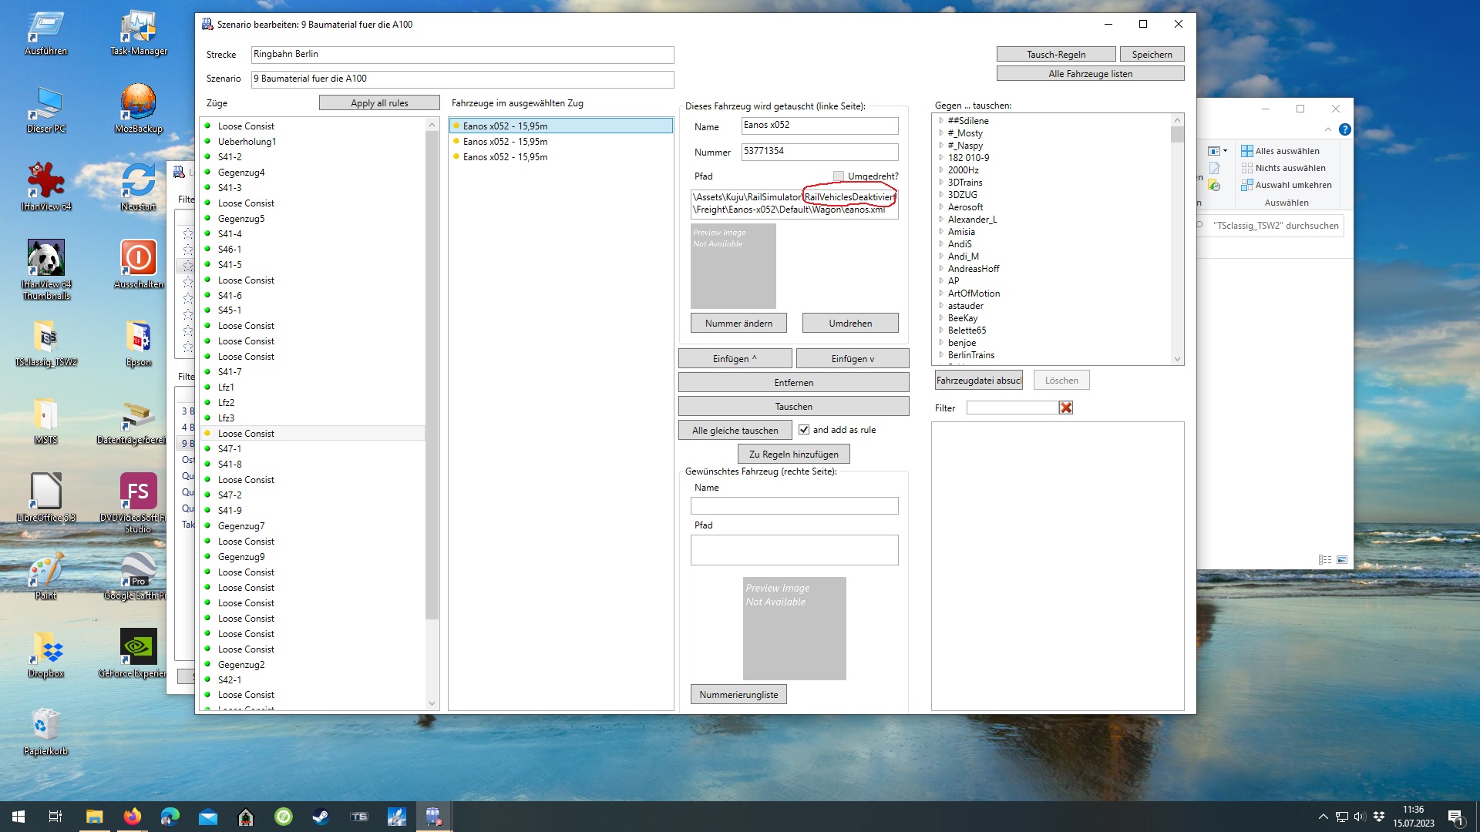
Task: Click the Tauschen button
Action: (793, 406)
